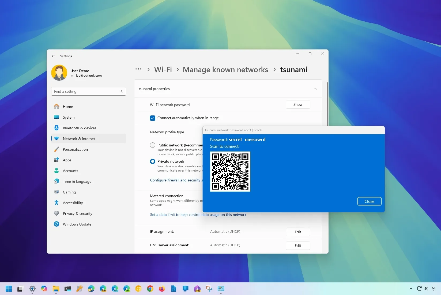Navigate to Manage known networks breadcrumb
Screen dimensions: 441x295
point(225,69)
